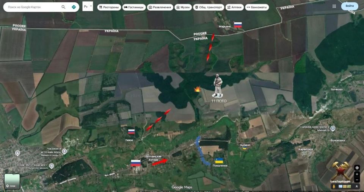This screenshot has height=192, width=364.
Task: Show Банкоматы on the map
Action: (257, 7)
